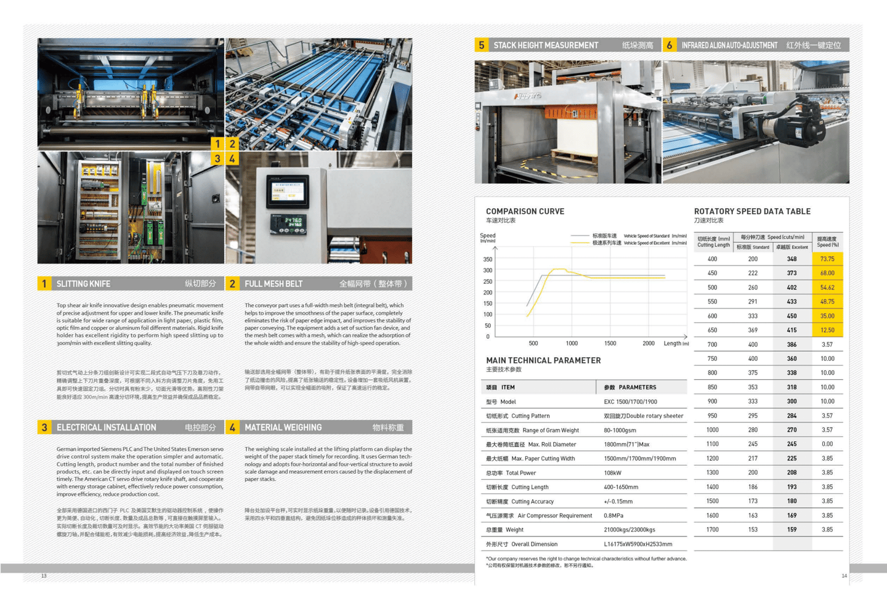Click the yellow number 4 badge beside Material Weighing
Viewport: 887px width, 606px height.
232,427
